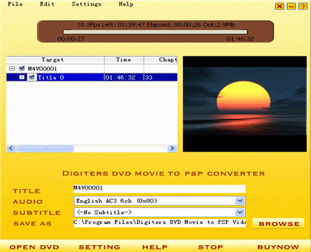Click the OPEN DVD button
The width and height of the screenshot is (311, 252).
click(x=34, y=247)
